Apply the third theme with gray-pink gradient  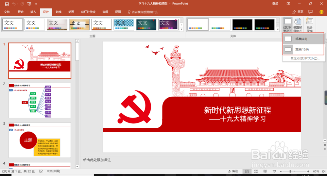(57, 24)
